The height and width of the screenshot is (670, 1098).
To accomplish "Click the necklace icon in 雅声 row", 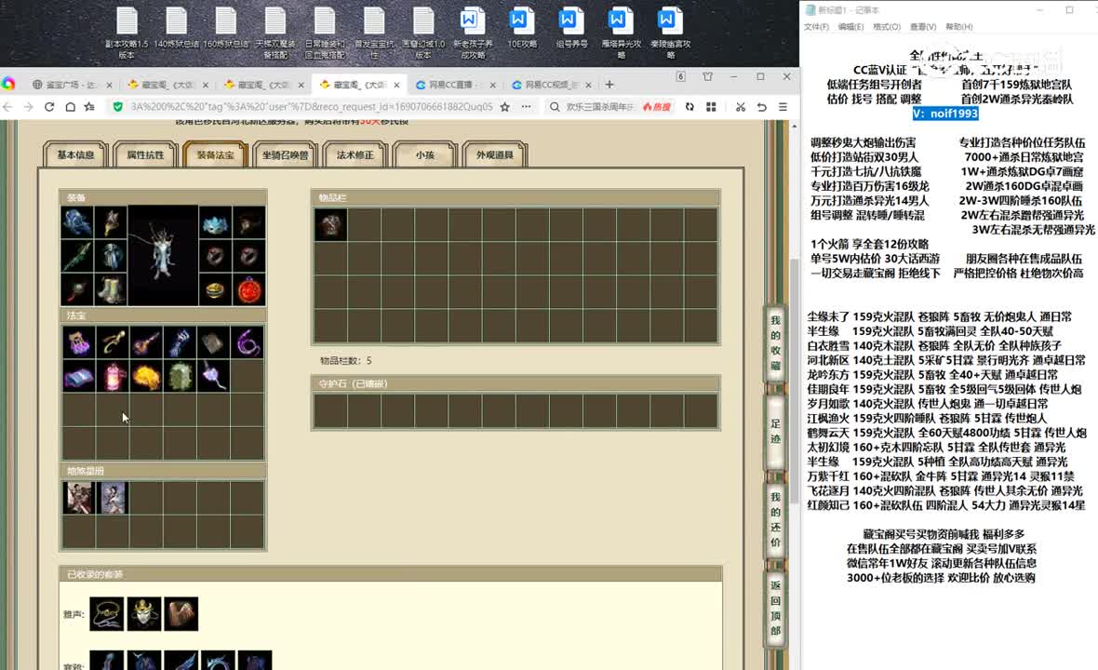I will (107, 614).
